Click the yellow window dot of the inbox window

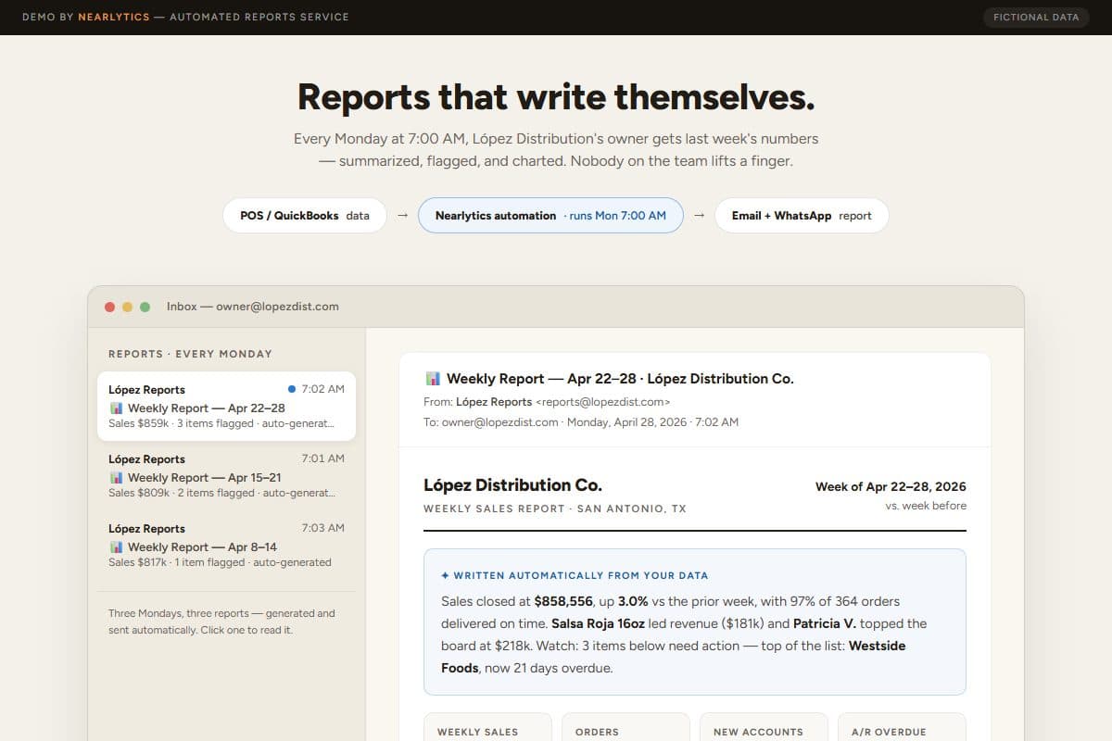tap(127, 307)
